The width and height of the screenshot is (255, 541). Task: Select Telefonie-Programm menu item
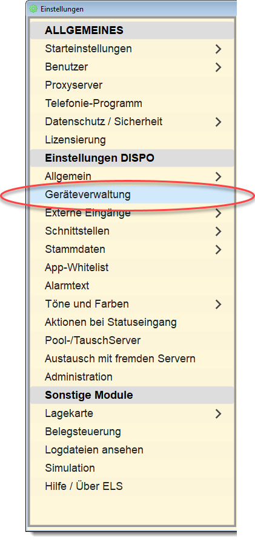pos(132,103)
